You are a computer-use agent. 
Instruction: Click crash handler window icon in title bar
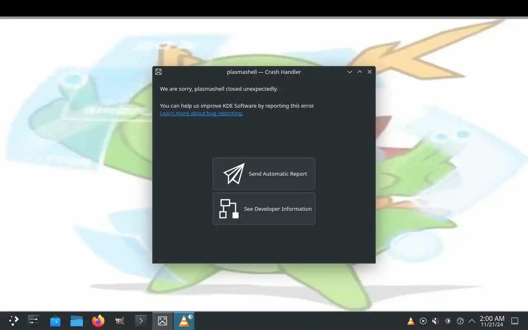pyautogui.click(x=158, y=72)
